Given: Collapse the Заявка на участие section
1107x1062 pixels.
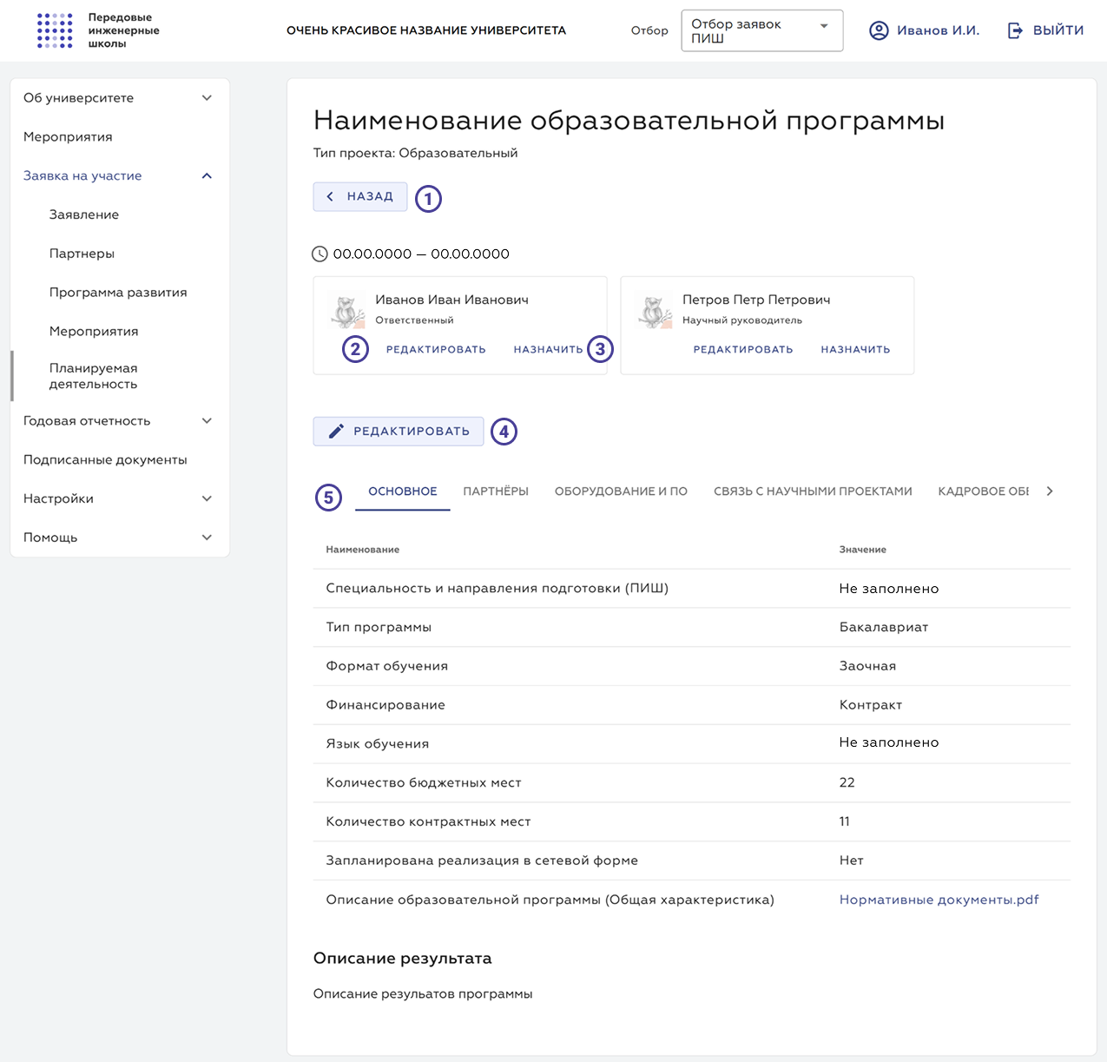Looking at the screenshot, I should [207, 176].
